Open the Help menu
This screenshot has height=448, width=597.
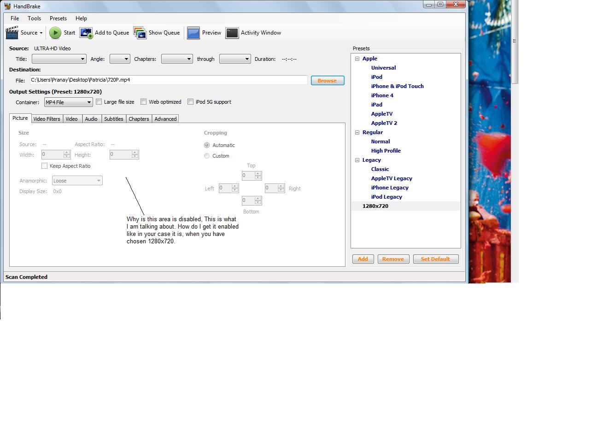click(81, 18)
